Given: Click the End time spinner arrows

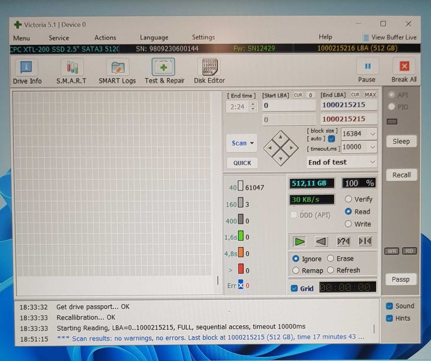Looking at the screenshot, I should click(253, 106).
